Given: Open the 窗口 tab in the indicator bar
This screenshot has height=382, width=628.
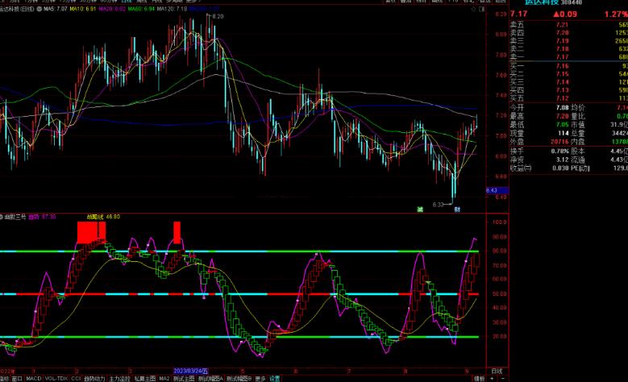Looking at the screenshot, I should tap(17, 379).
